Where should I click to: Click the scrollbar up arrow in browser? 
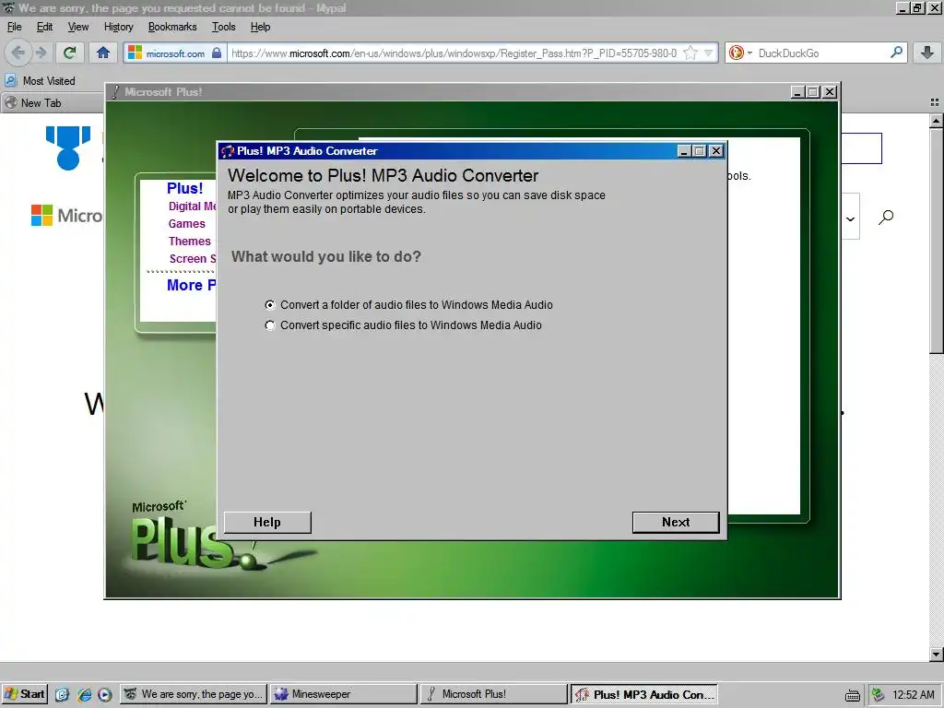pyautogui.click(x=936, y=121)
